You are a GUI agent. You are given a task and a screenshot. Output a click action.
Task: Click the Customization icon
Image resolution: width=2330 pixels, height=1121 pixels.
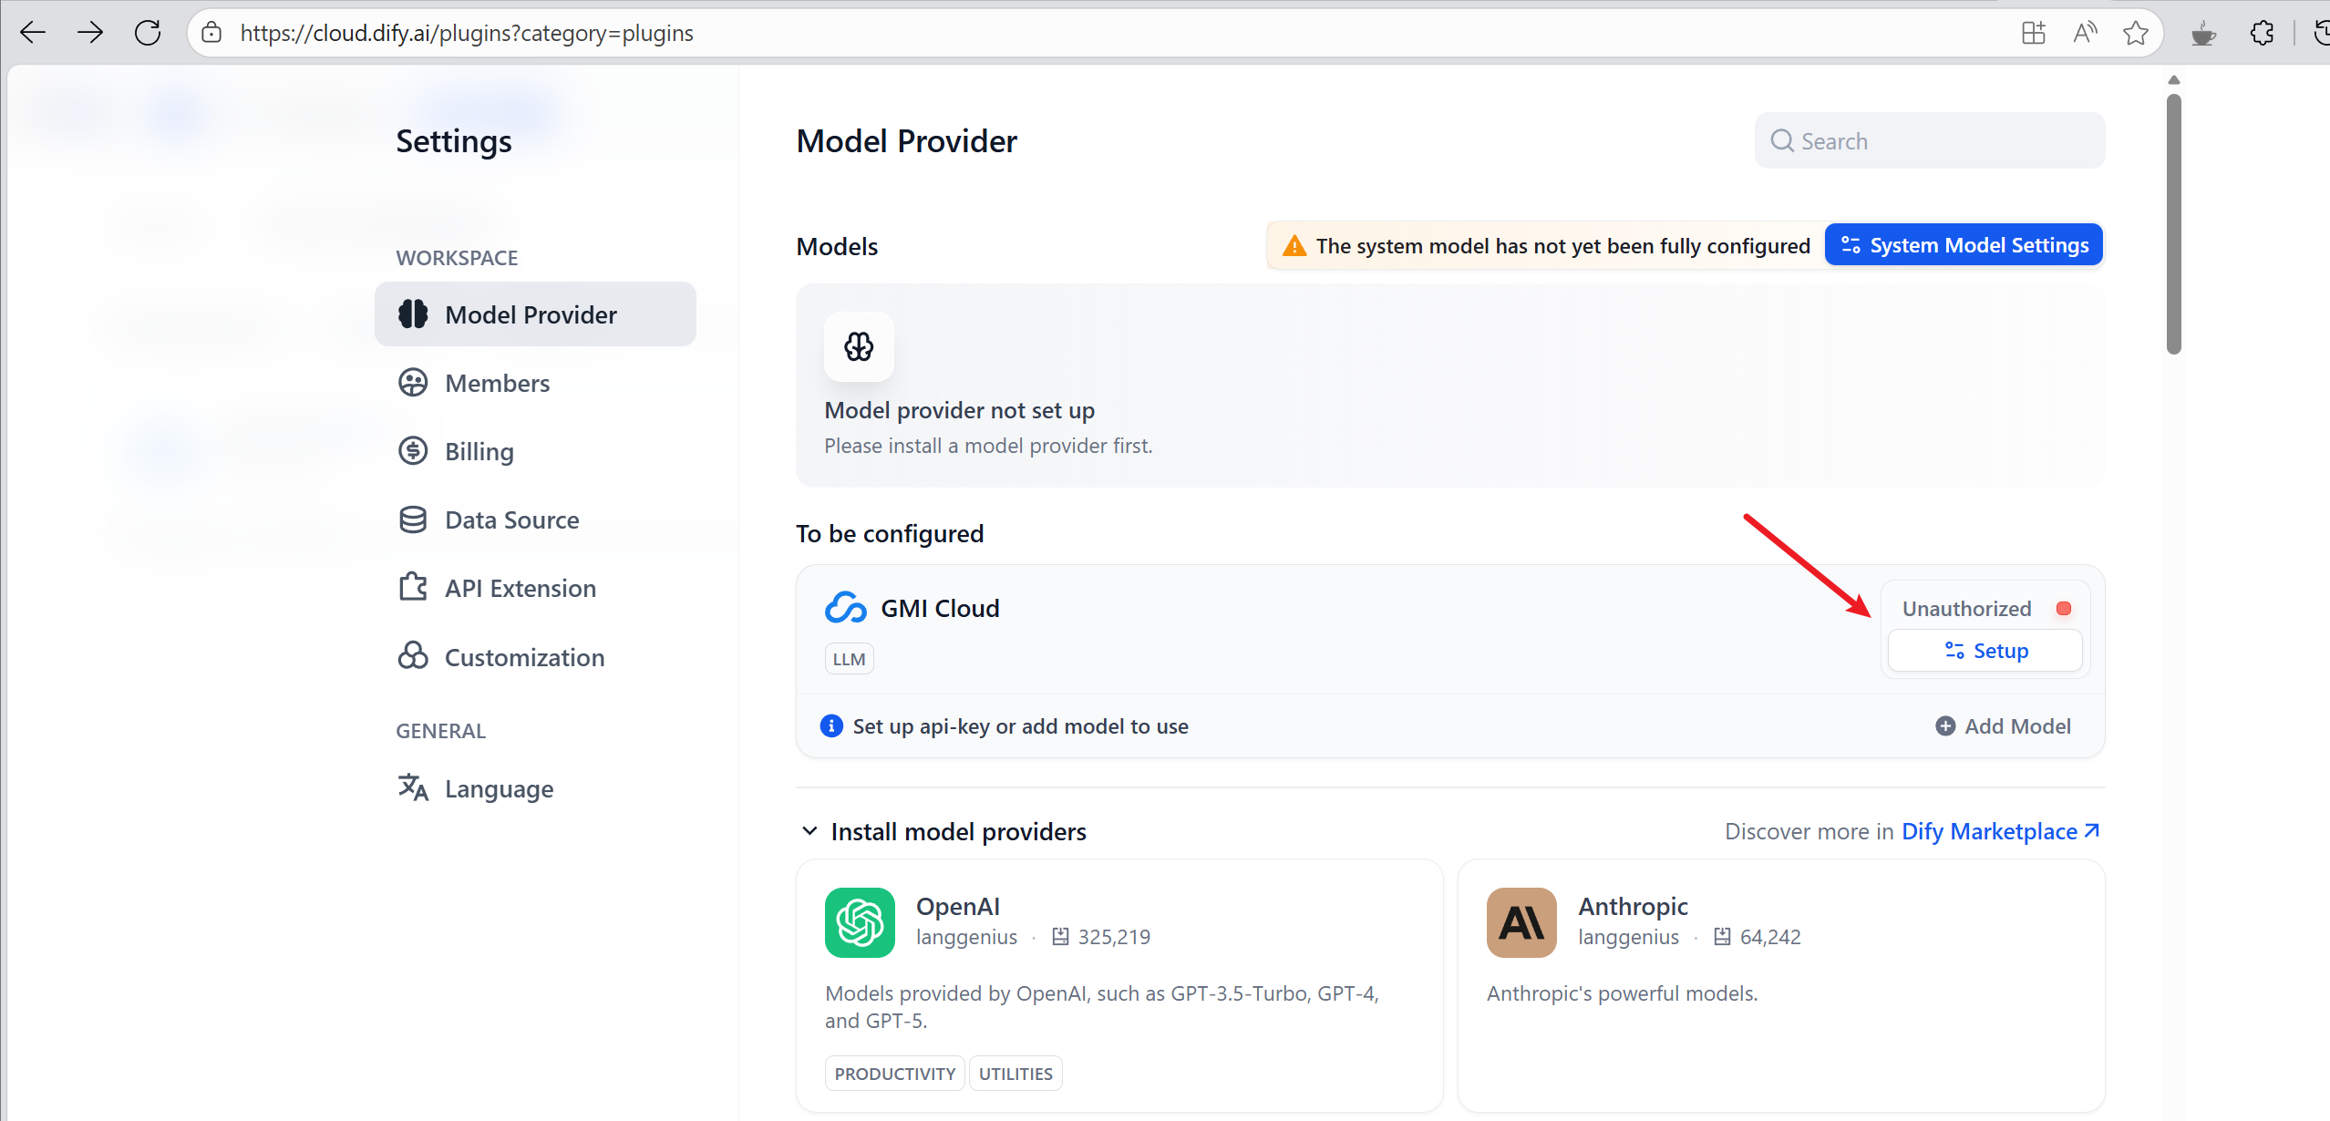(414, 655)
